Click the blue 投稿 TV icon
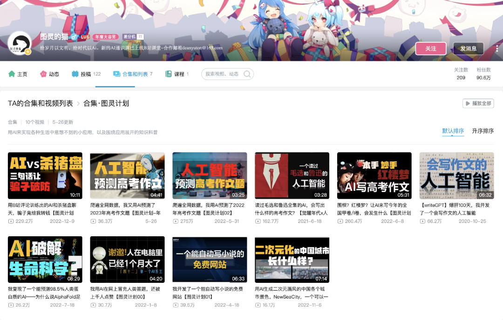This screenshot has width=503, height=320. [x=75, y=74]
